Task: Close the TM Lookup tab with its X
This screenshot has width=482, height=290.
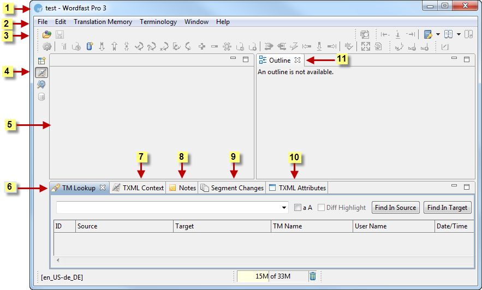Action: coord(102,188)
